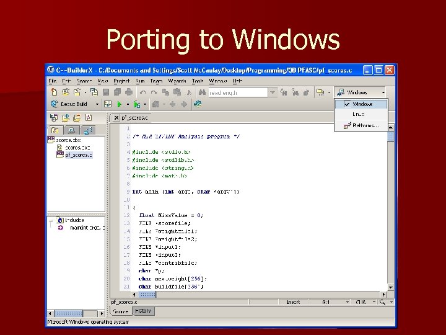The width and height of the screenshot is (446, 335).
Task: Click the remove from project folder icon
Action: (77, 118)
